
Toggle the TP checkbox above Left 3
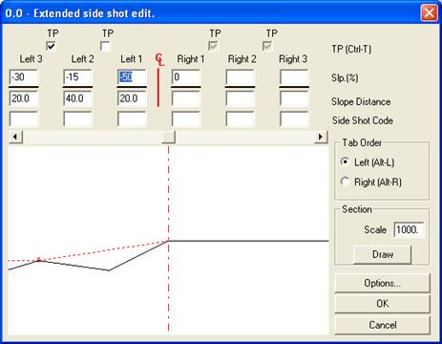point(51,46)
